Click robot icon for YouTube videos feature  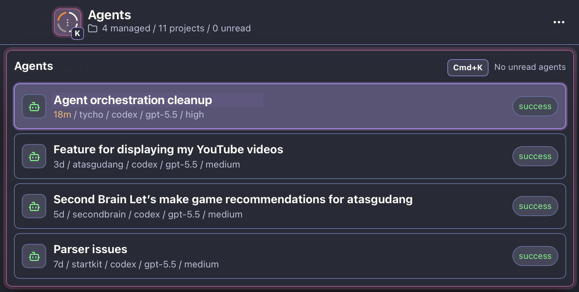point(34,156)
